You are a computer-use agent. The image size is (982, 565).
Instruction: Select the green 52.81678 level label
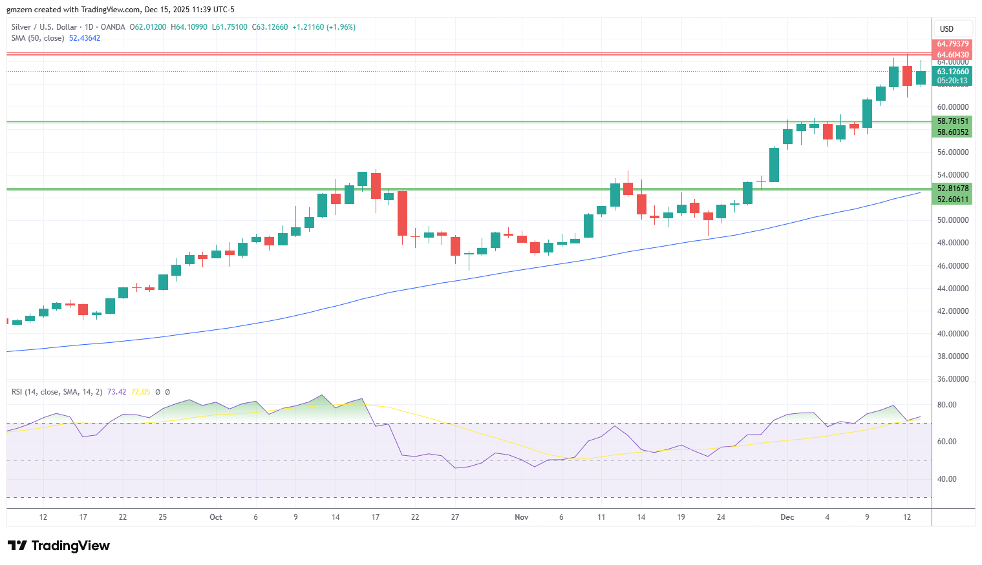953,189
